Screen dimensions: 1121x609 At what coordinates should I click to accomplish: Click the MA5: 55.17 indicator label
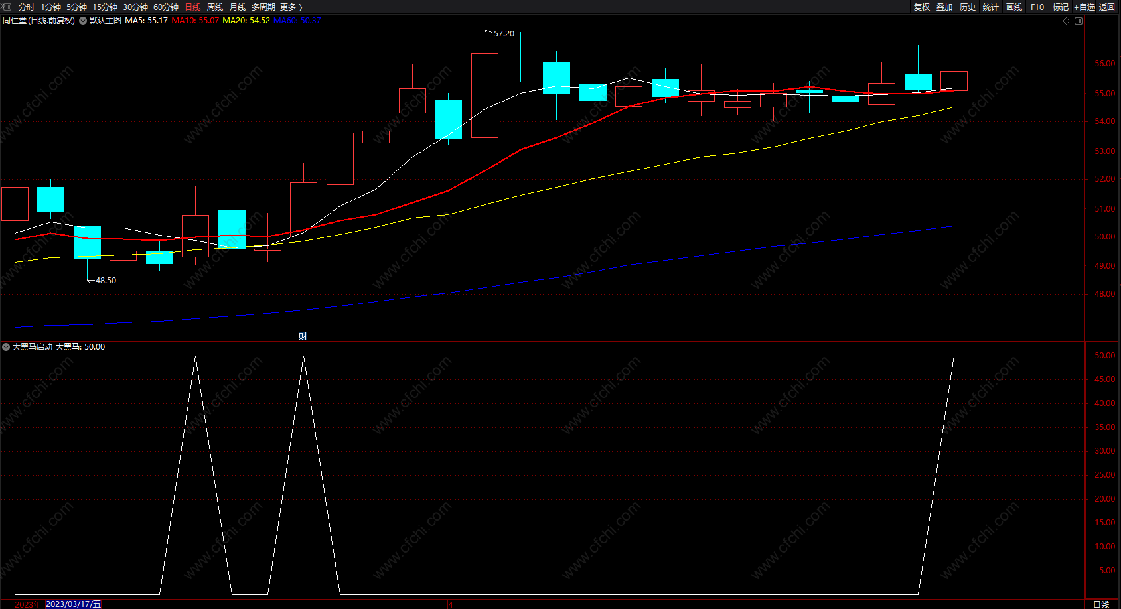click(x=146, y=21)
